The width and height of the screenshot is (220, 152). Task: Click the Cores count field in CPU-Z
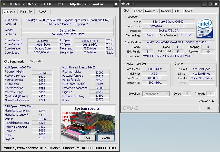[187, 94]
